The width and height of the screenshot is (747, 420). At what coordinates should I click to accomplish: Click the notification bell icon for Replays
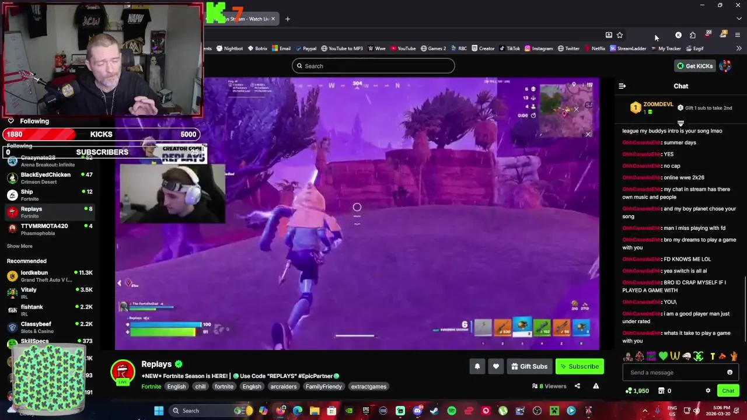point(477,366)
